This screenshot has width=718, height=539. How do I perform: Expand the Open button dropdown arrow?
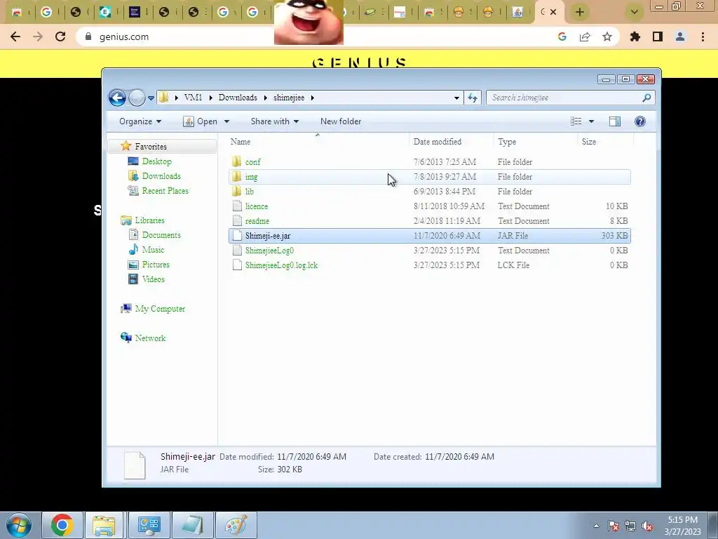coord(226,121)
